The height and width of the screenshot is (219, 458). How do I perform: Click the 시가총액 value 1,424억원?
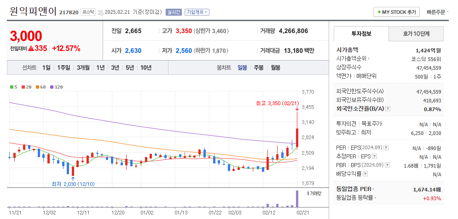click(x=428, y=50)
